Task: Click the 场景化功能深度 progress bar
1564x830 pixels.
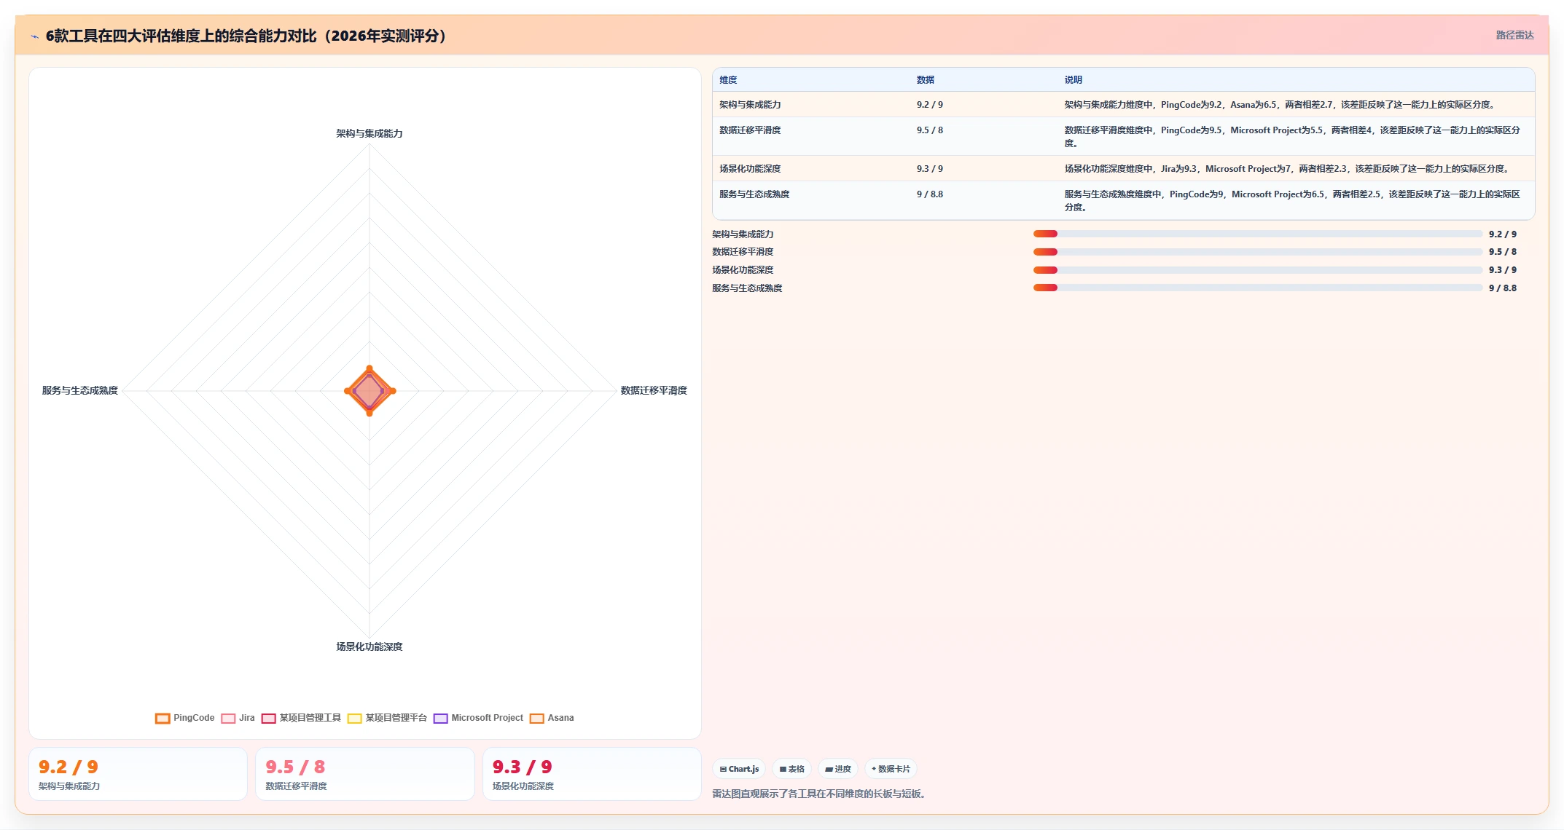Action: [x=1257, y=270]
